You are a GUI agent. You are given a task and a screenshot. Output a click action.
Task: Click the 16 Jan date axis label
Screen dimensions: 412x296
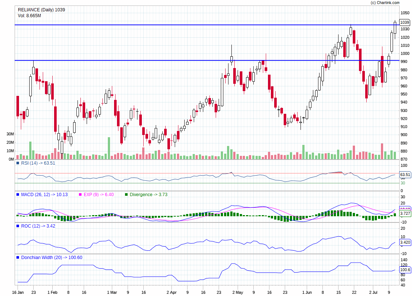[x=19, y=292]
